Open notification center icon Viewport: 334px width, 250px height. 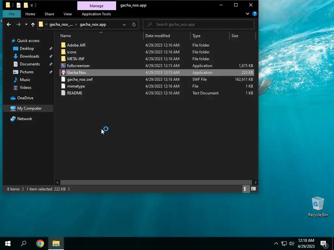324,244
